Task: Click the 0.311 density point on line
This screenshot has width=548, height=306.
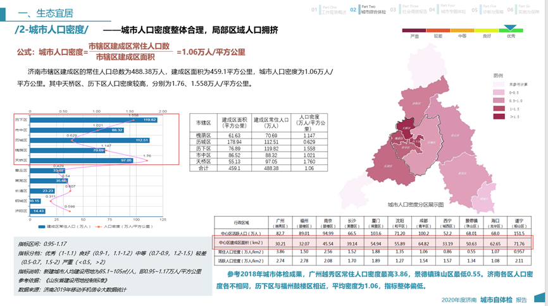Action: click(51, 201)
